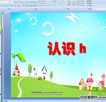Pick the right block arrow shape
106x102 pixels.
pyautogui.click(x=62, y=3)
